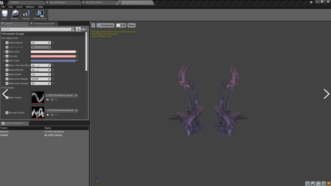
Task: Reset Alpha Outer Sharper to default
Action: click(53, 83)
